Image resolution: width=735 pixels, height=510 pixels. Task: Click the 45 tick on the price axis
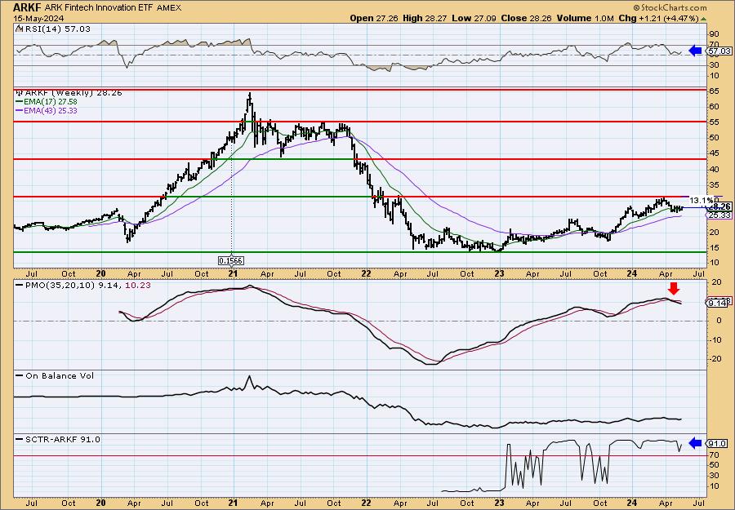click(x=714, y=153)
